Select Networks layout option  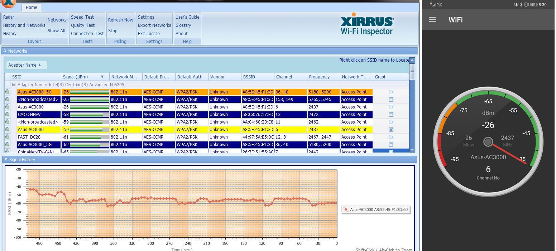57,20
